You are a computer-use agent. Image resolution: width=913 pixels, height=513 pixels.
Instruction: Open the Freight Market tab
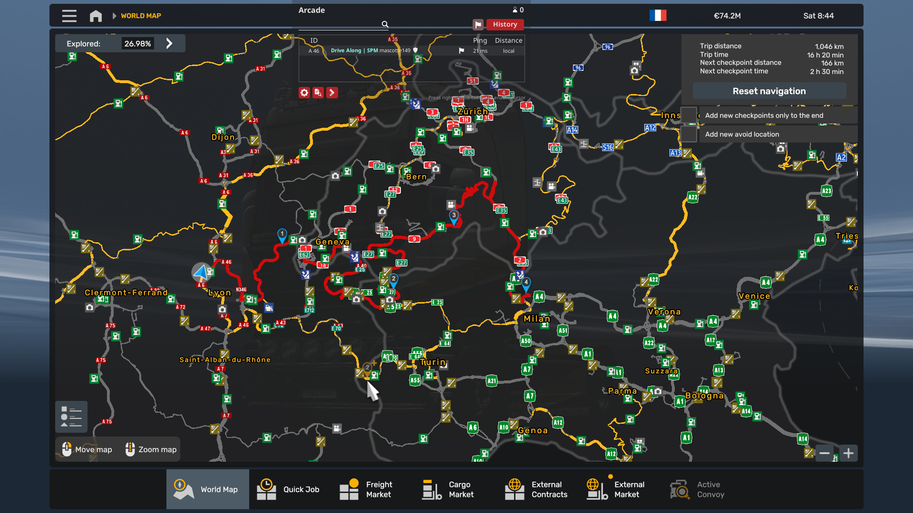pos(373,489)
